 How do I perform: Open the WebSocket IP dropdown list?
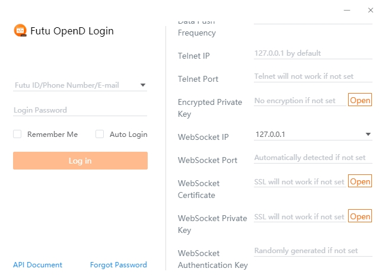pos(368,135)
